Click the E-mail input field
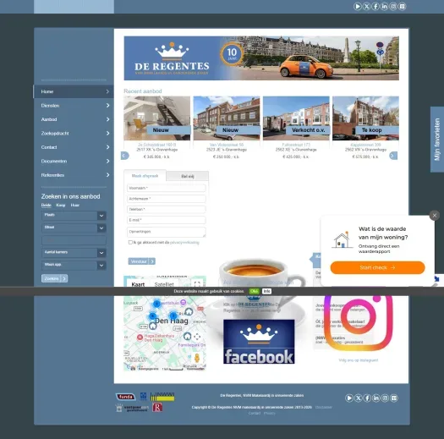 point(167,220)
